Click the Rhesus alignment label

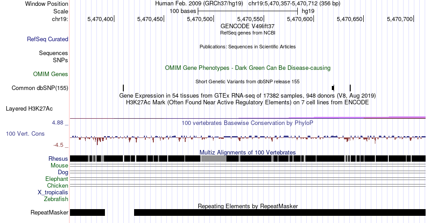[58, 159]
